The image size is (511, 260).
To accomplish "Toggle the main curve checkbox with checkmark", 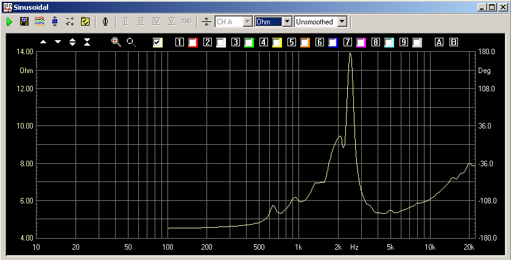I will [x=158, y=42].
